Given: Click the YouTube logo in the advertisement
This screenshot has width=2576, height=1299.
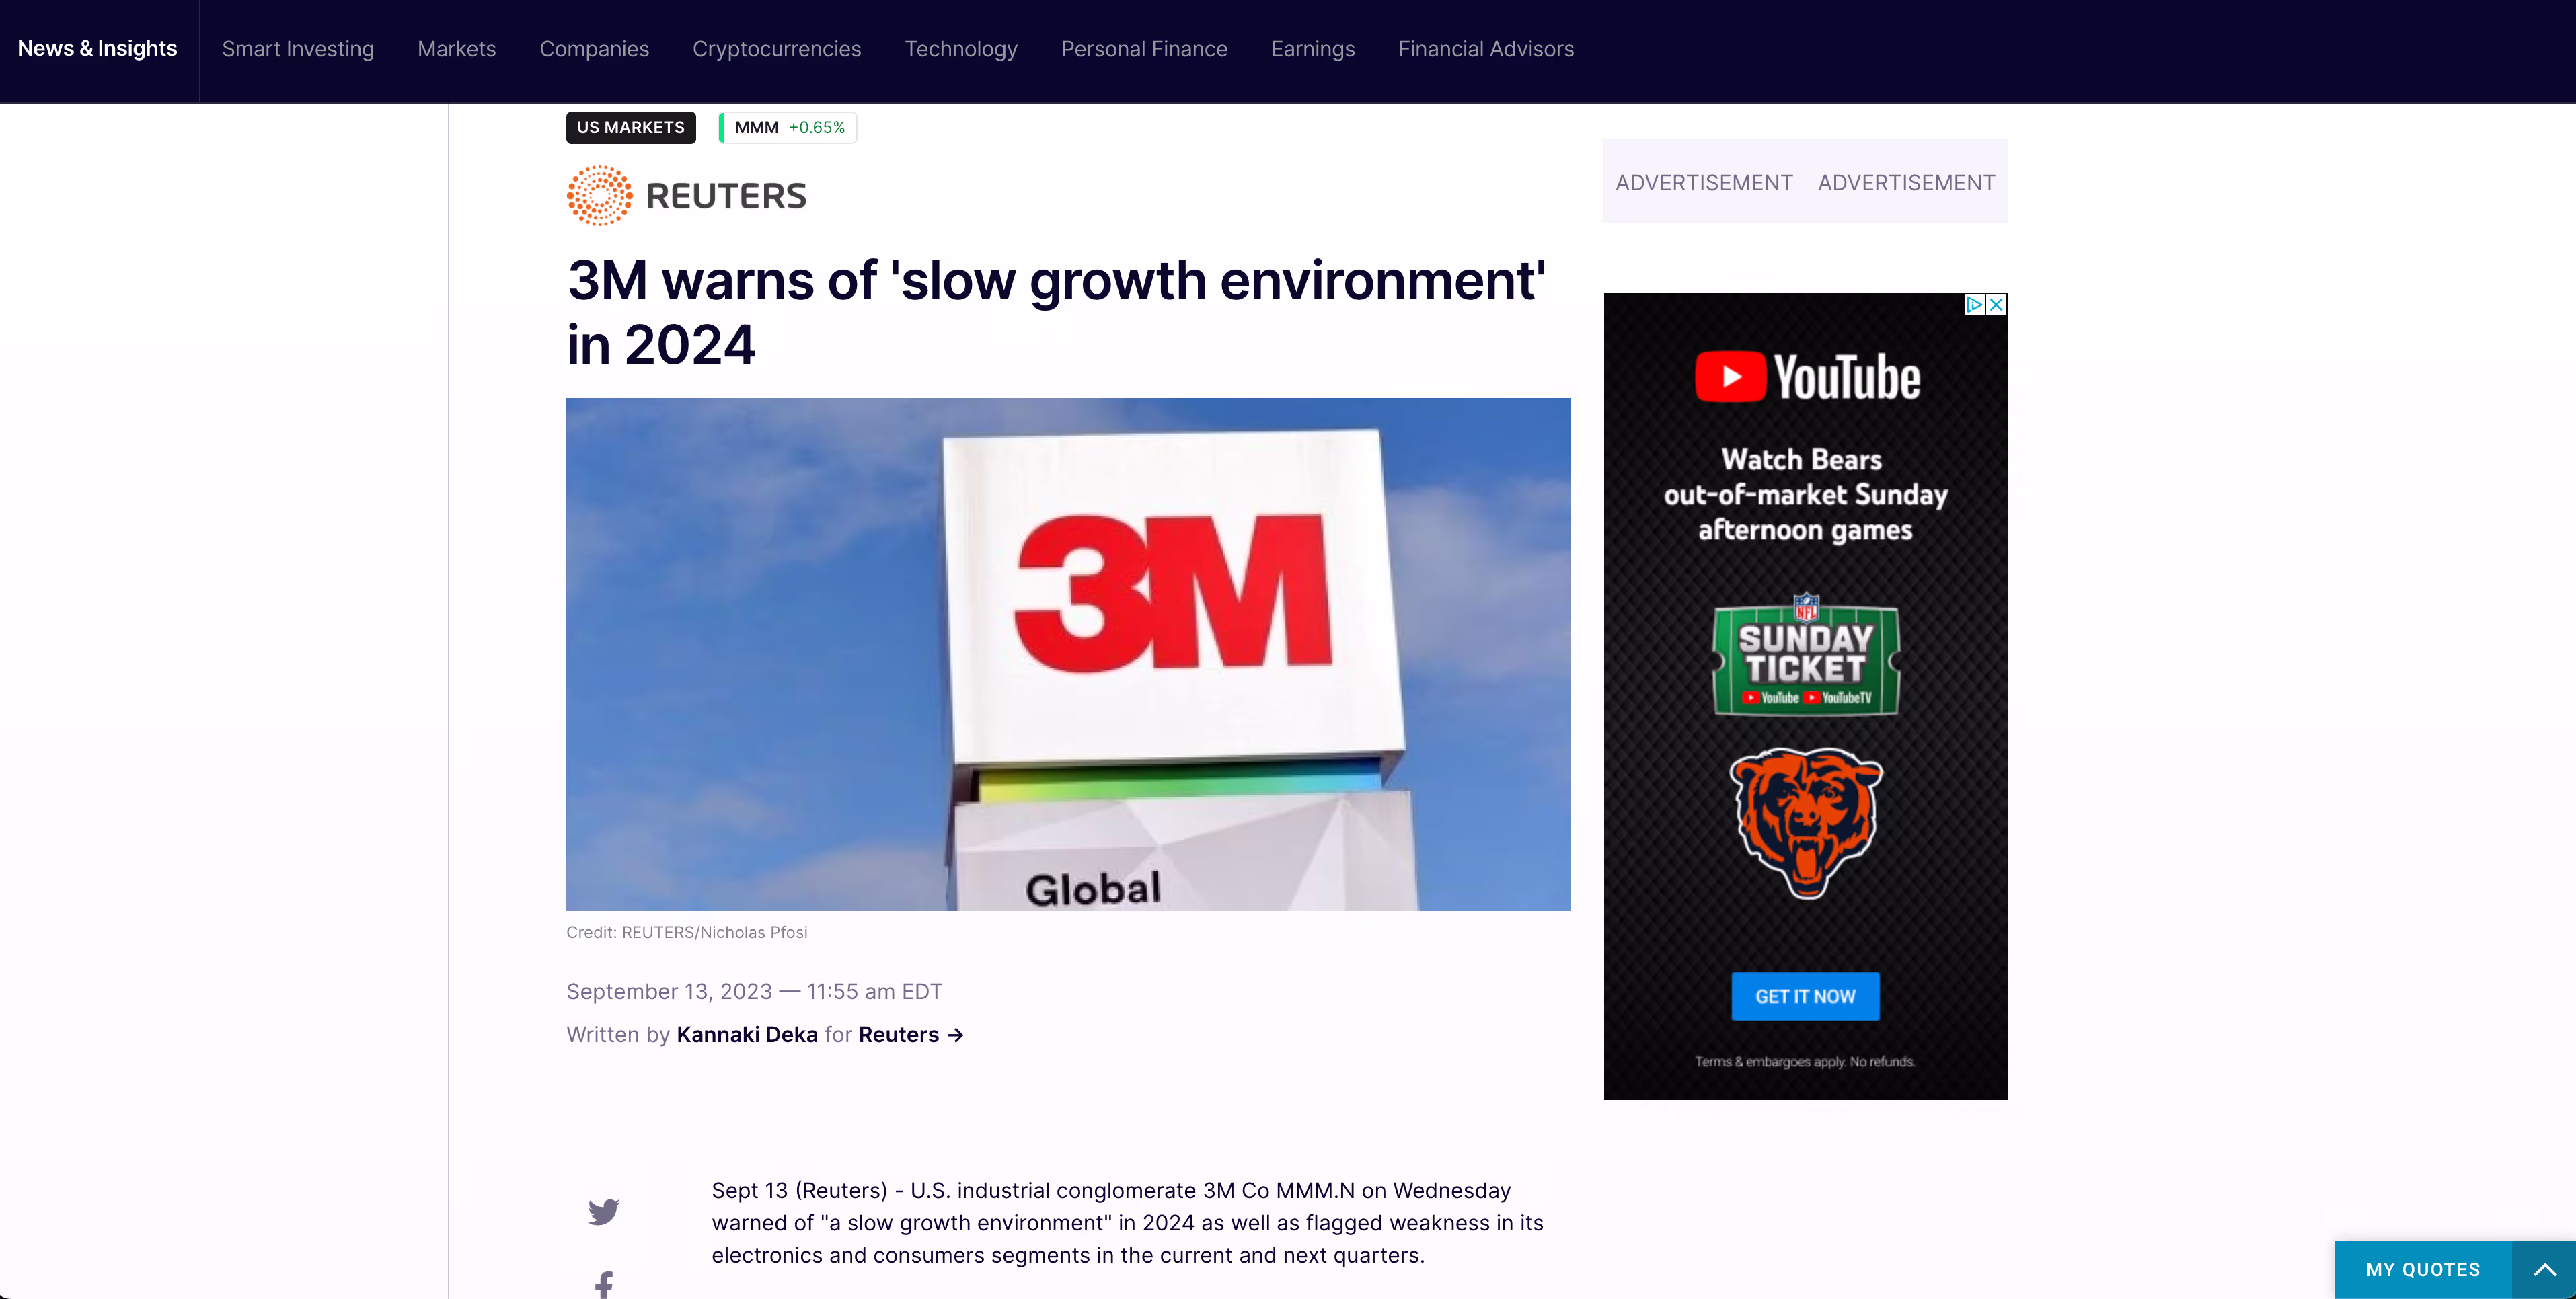Looking at the screenshot, I should pyautogui.click(x=1807, y=377).
